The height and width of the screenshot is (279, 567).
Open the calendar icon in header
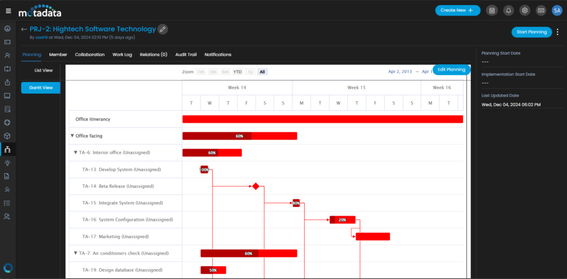pos(492,11)
